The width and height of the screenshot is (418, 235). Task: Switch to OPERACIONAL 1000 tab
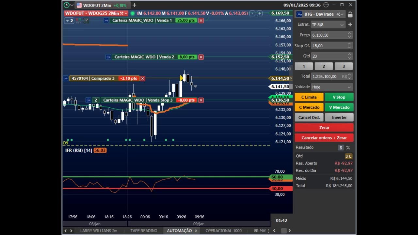[x=223, y=231]
